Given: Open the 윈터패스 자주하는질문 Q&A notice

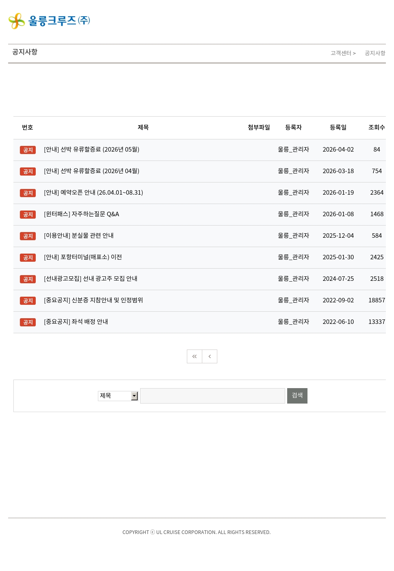Looking at the screenshot, I should pos(81,214).
